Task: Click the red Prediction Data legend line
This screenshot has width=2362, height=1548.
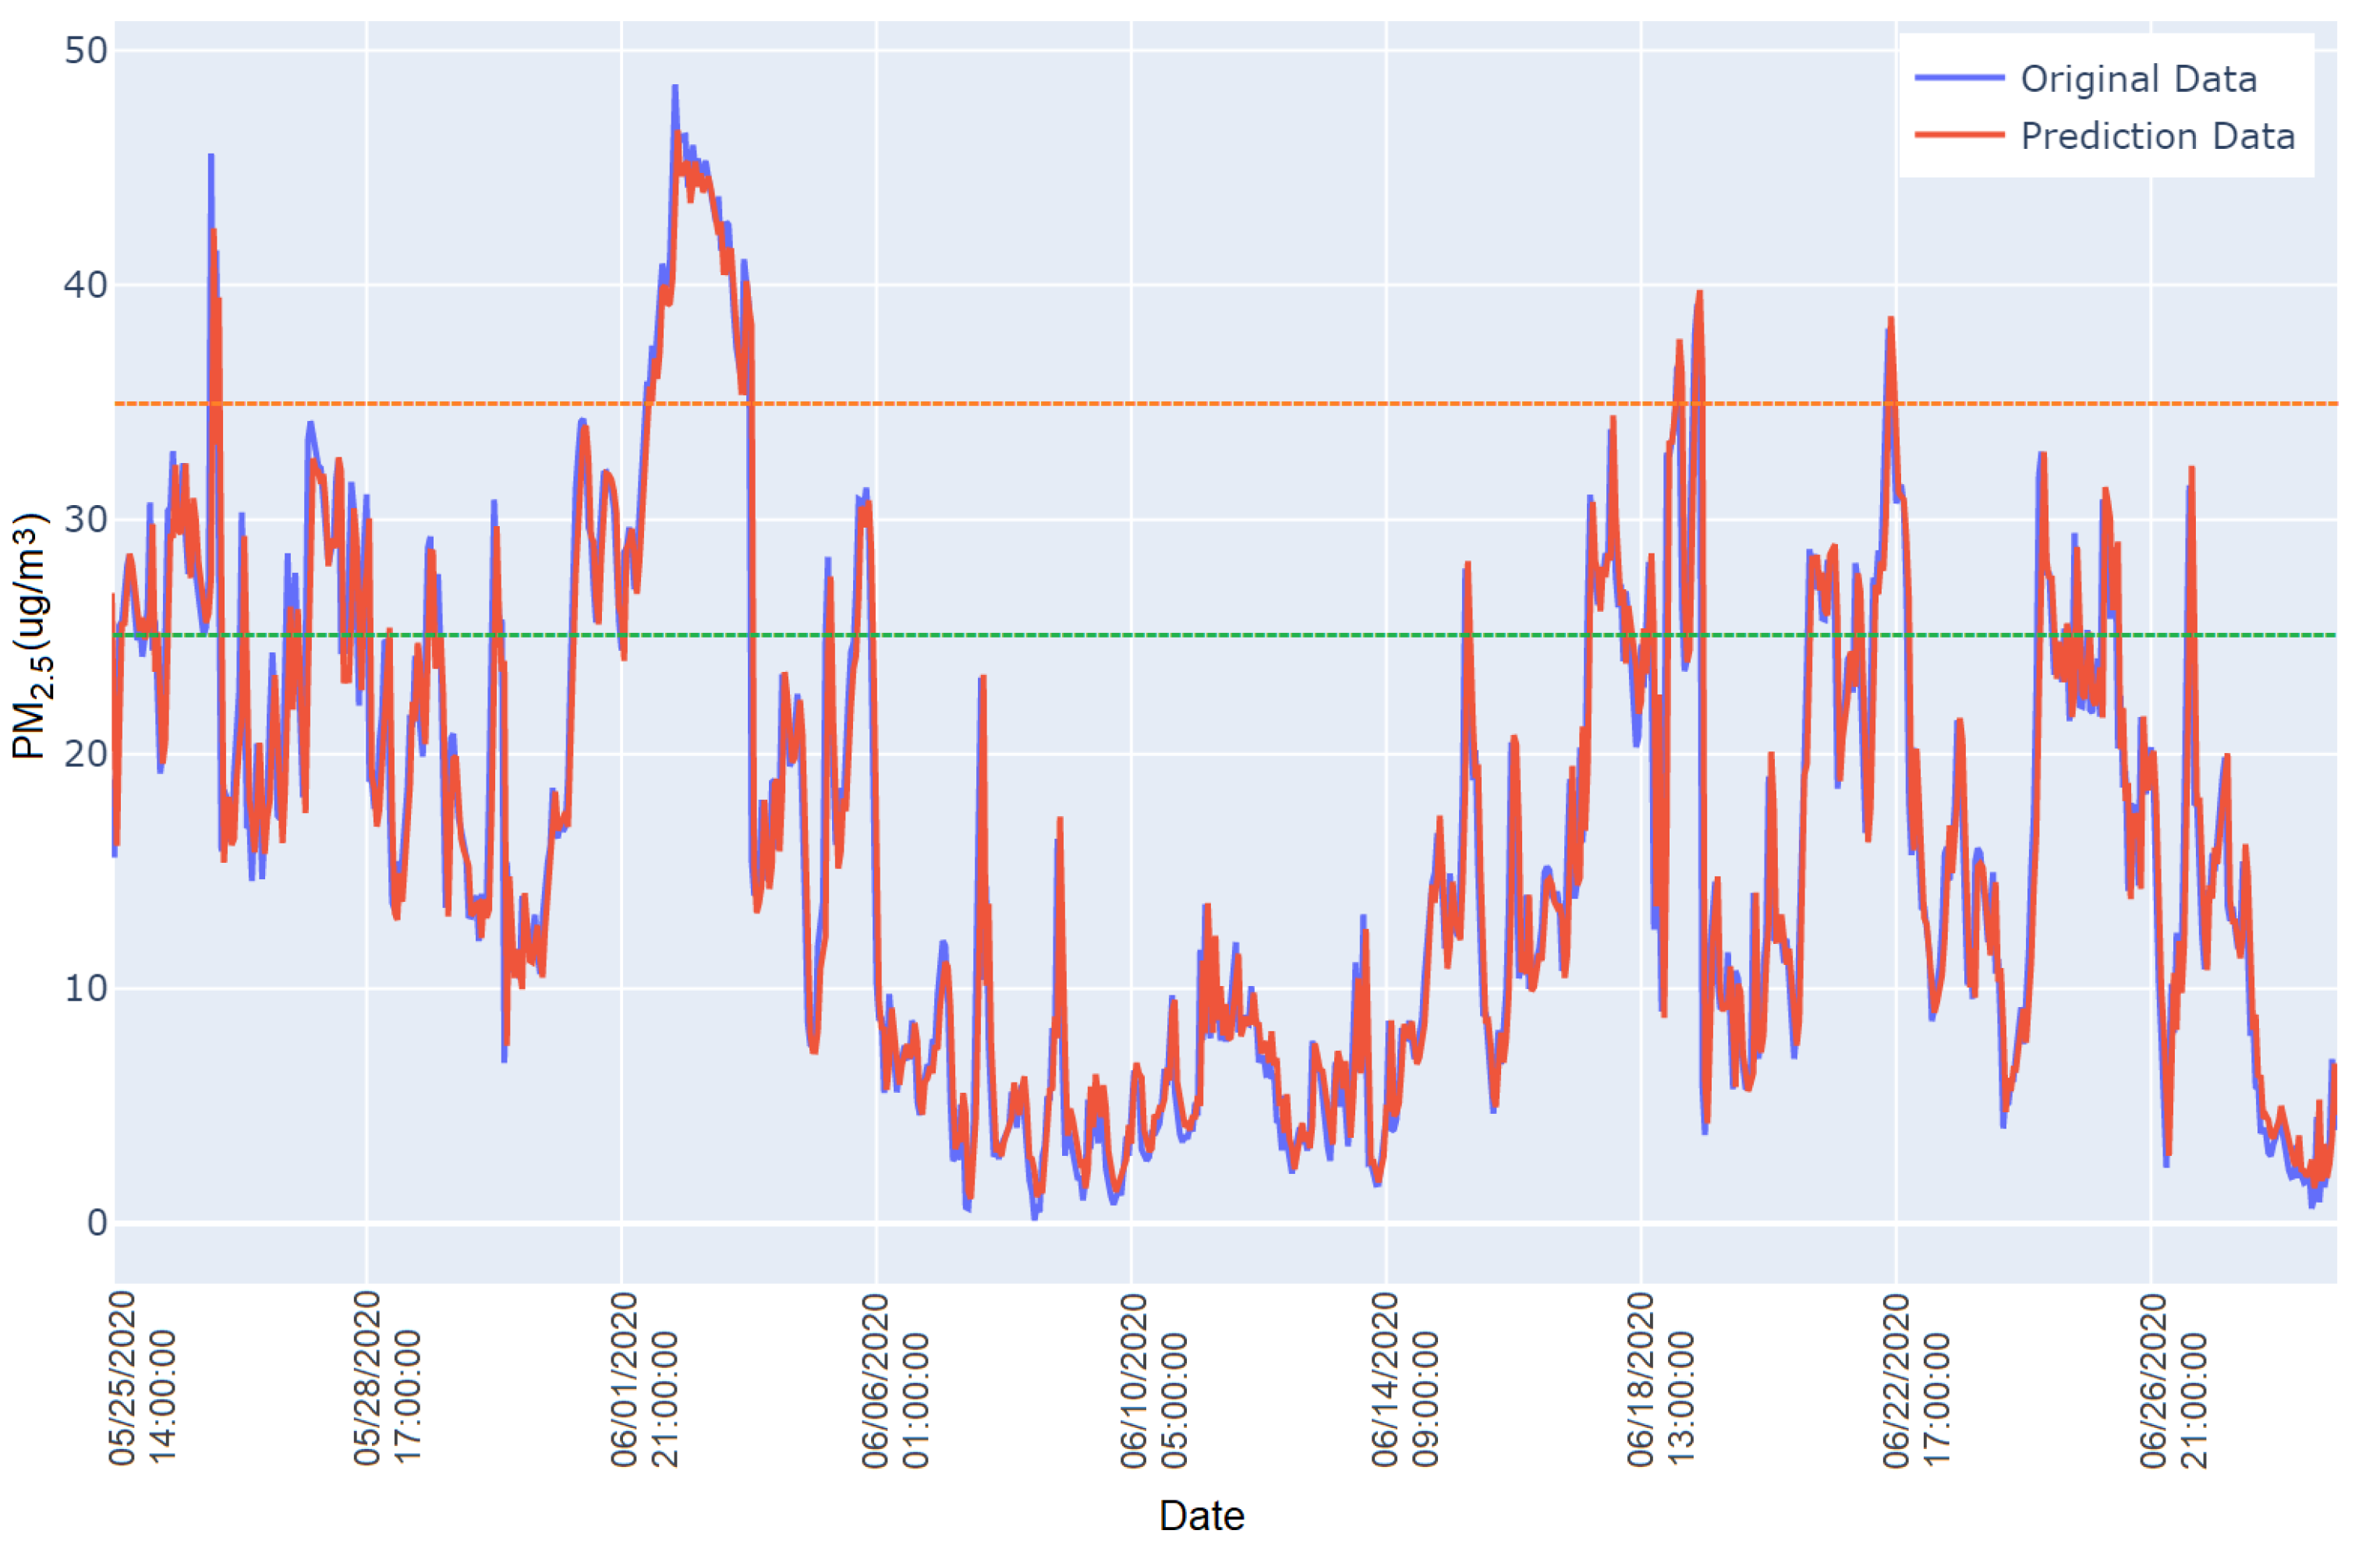Action: click(1960, 134)
